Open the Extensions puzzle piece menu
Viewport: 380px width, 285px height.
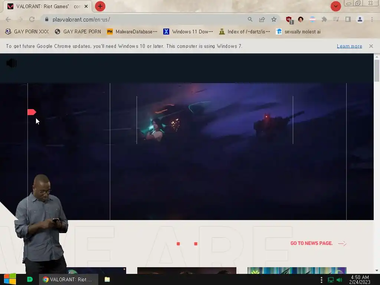pyautogui.click(x=324, y=19)
